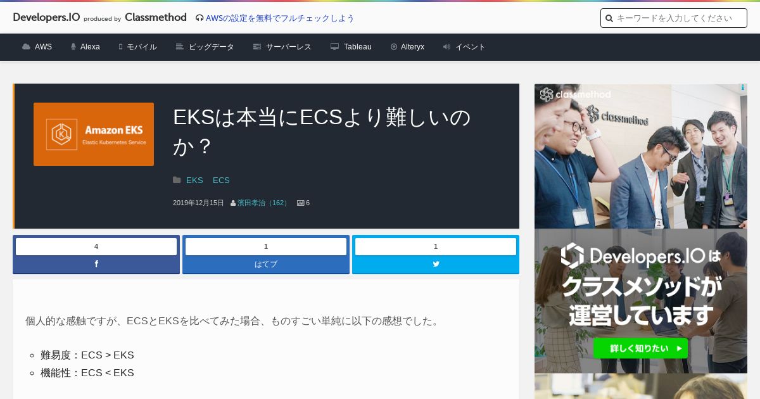The width and height of the screenshot is (760, 399).
Task: Open the モバイル menu item
Action: [x=142, y=47]
